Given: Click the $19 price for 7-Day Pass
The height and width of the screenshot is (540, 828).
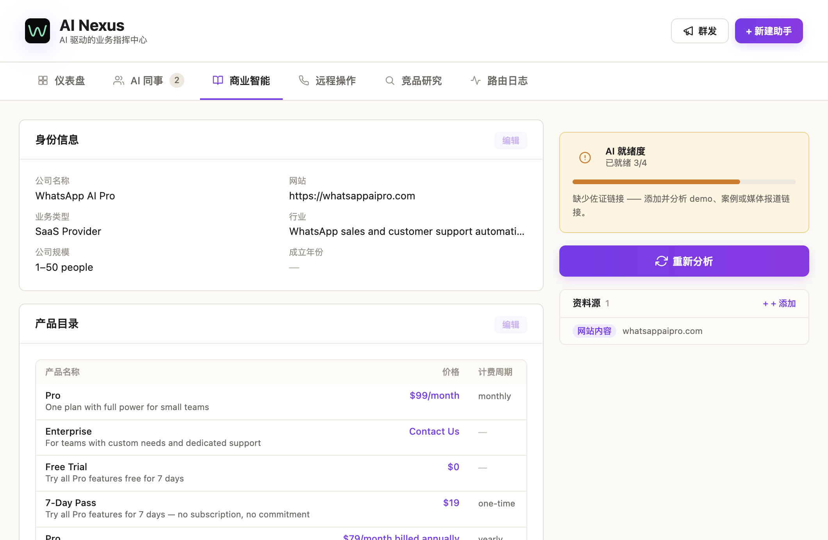Looking at the screenshot, I should point(451,503).
